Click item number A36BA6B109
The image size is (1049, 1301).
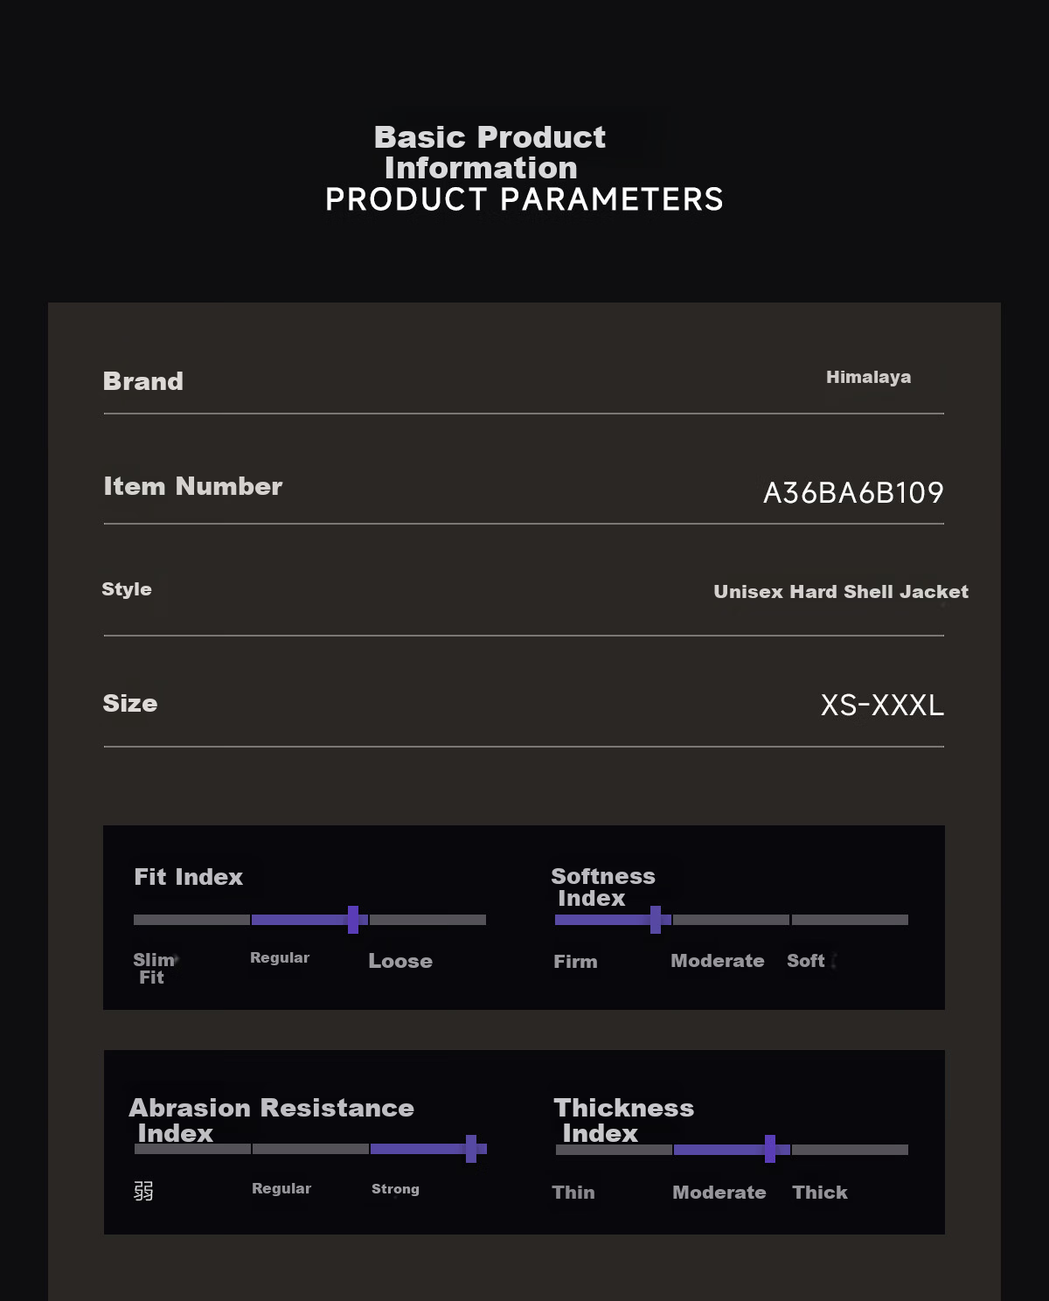click(853, 493)
